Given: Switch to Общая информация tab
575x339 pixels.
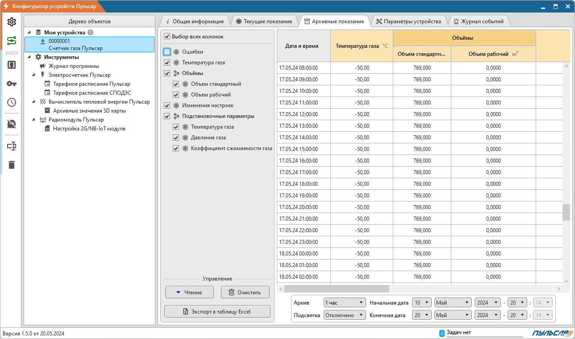Looking at the screenshot, I should [195, 21].
